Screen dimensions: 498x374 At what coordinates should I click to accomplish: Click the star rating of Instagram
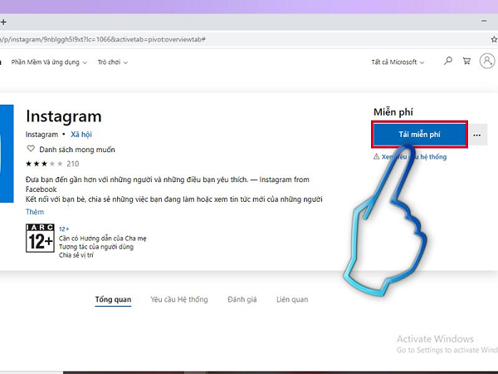tap(44, 164)
